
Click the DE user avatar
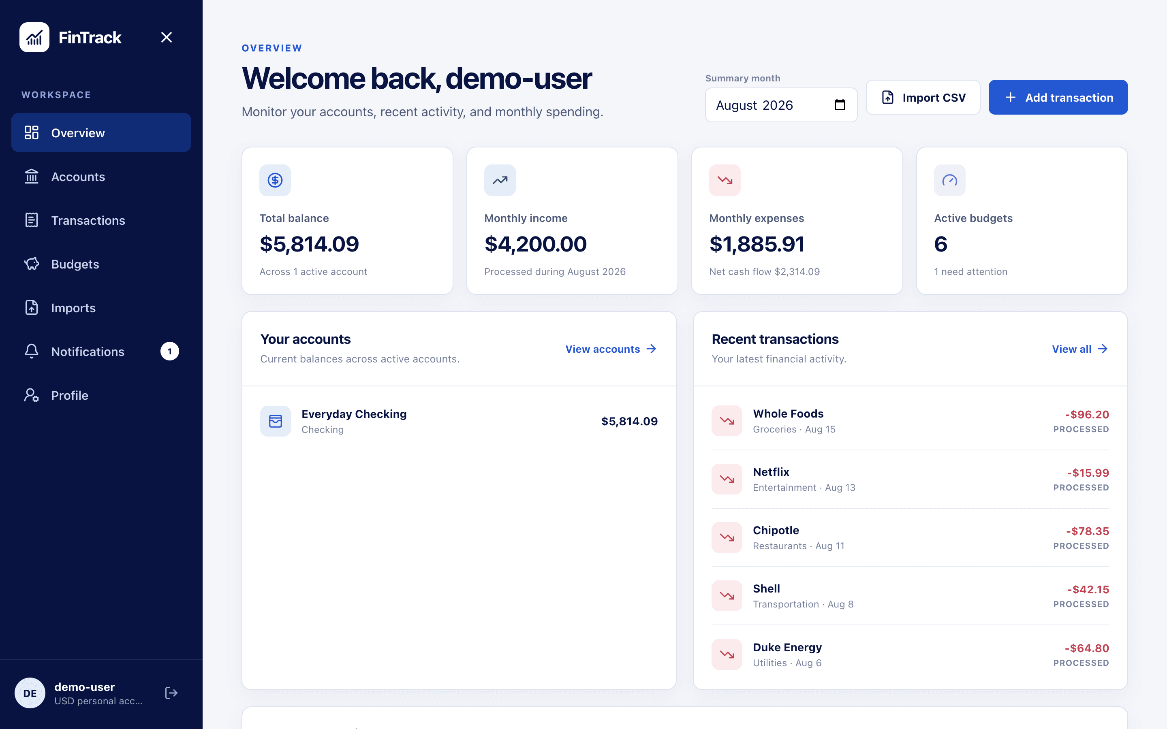pos(30,693)
